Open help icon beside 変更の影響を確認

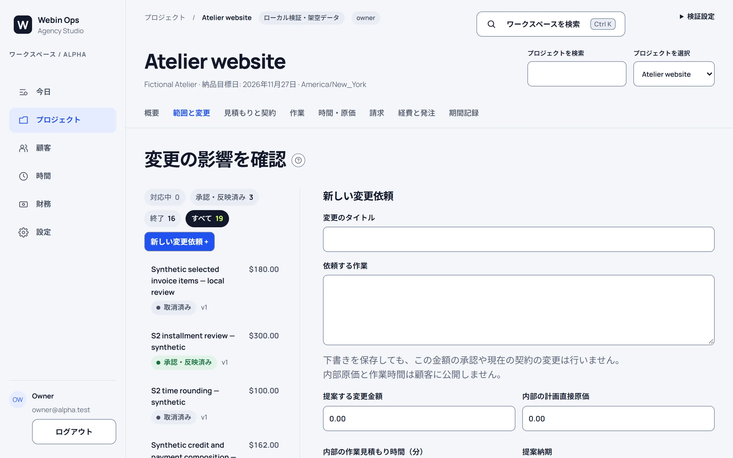point(298,160)
